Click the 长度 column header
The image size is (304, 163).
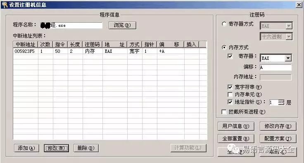tap(75, 45)
